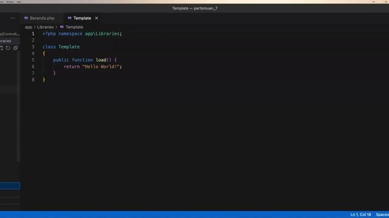Click the 'return' keyword on line 6
Screen dimensions: 389x218
[x=72, y=67]
